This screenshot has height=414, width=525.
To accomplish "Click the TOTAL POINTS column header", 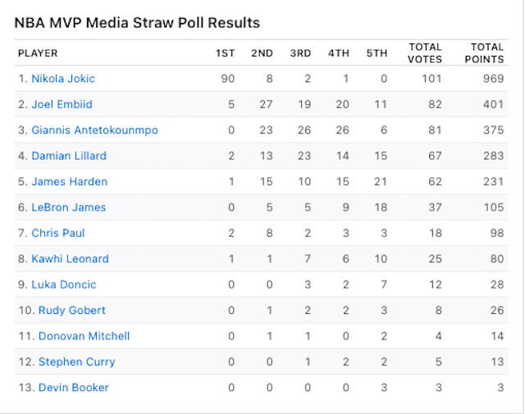I will click(487, 53).
